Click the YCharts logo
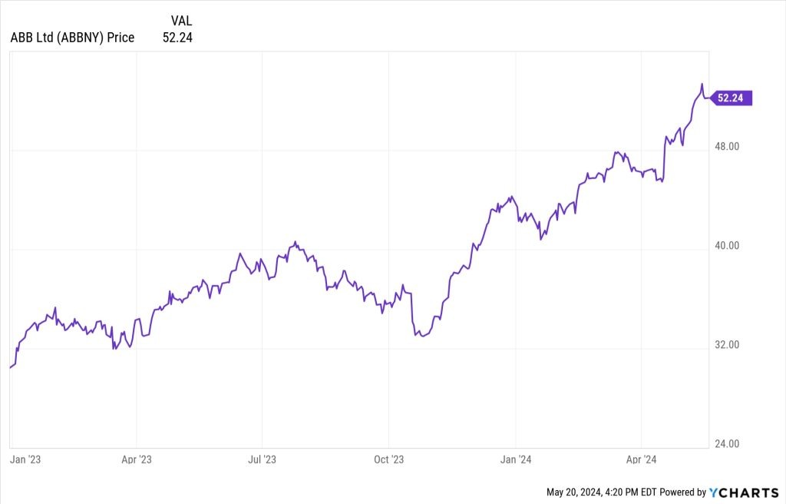The height and width of the screenshot is (504, 786). point(745,492)
